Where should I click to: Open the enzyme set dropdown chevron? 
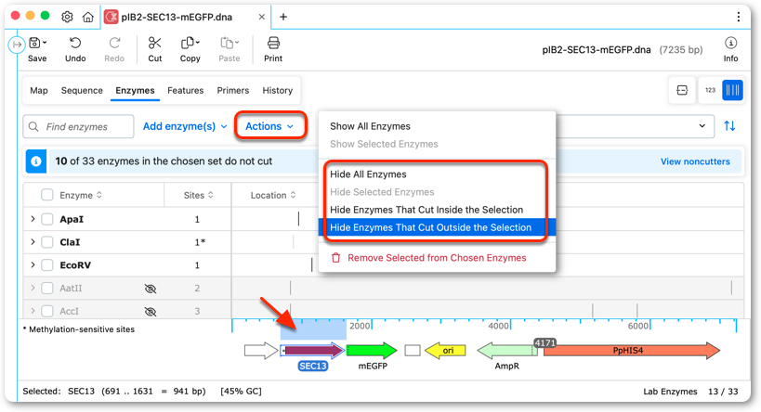click(702, 126)
